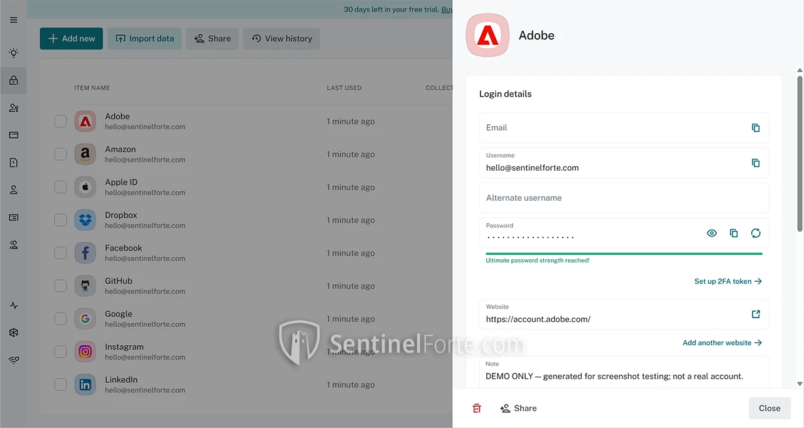Open the lightbulb sidebar section
804x428 pixels.
(14, 53)
